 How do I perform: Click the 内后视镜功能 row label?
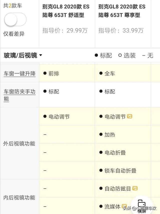[x=19, y=197]
